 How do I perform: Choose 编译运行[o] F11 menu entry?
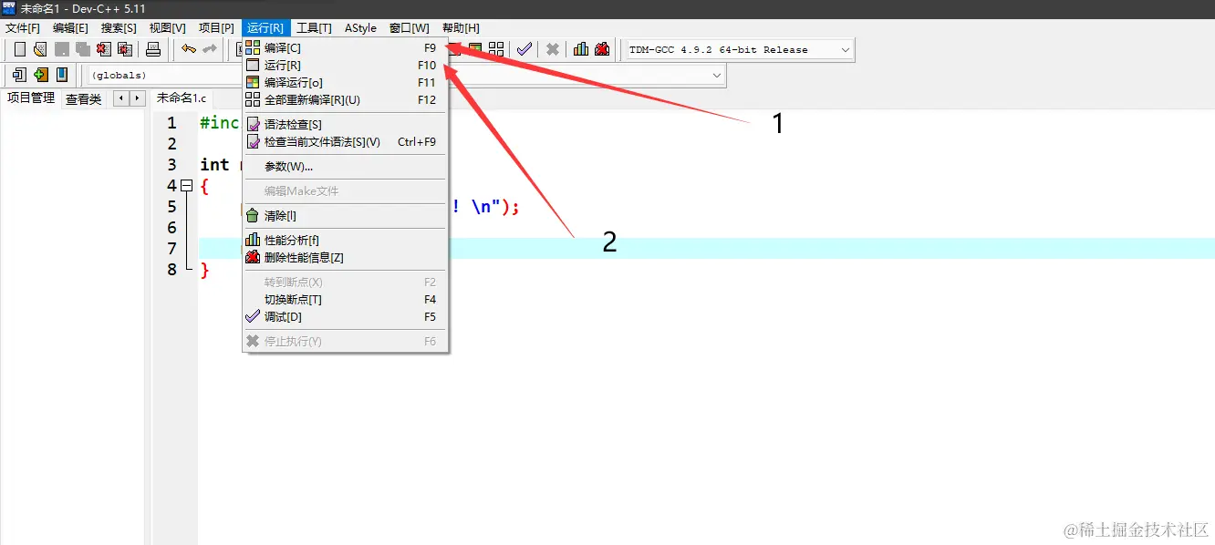(344, 82)
